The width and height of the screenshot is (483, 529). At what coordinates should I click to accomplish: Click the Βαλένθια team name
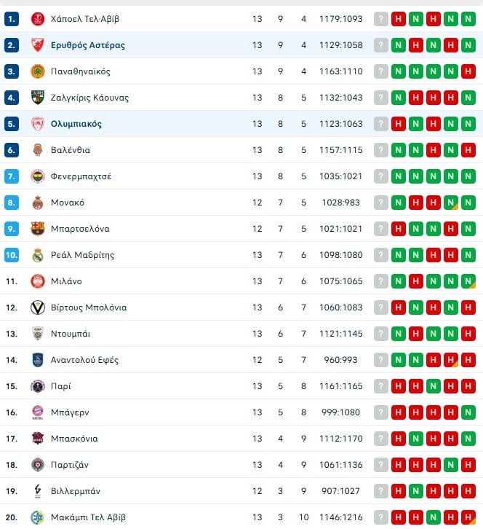click(71, 150)
